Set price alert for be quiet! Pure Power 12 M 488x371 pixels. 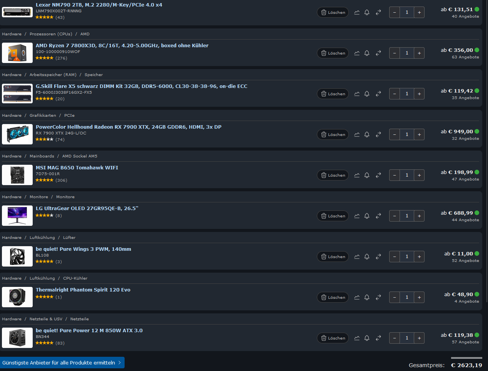(367, 338)
